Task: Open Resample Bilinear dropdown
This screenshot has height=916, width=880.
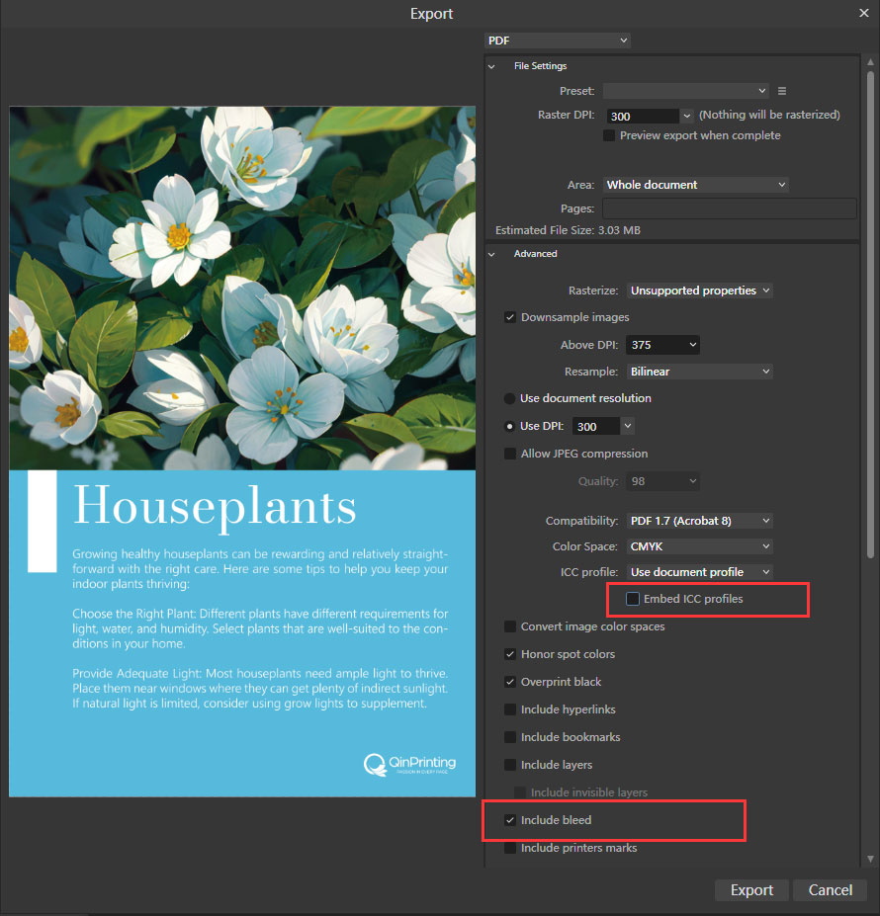Action: [x=699, y=372]
